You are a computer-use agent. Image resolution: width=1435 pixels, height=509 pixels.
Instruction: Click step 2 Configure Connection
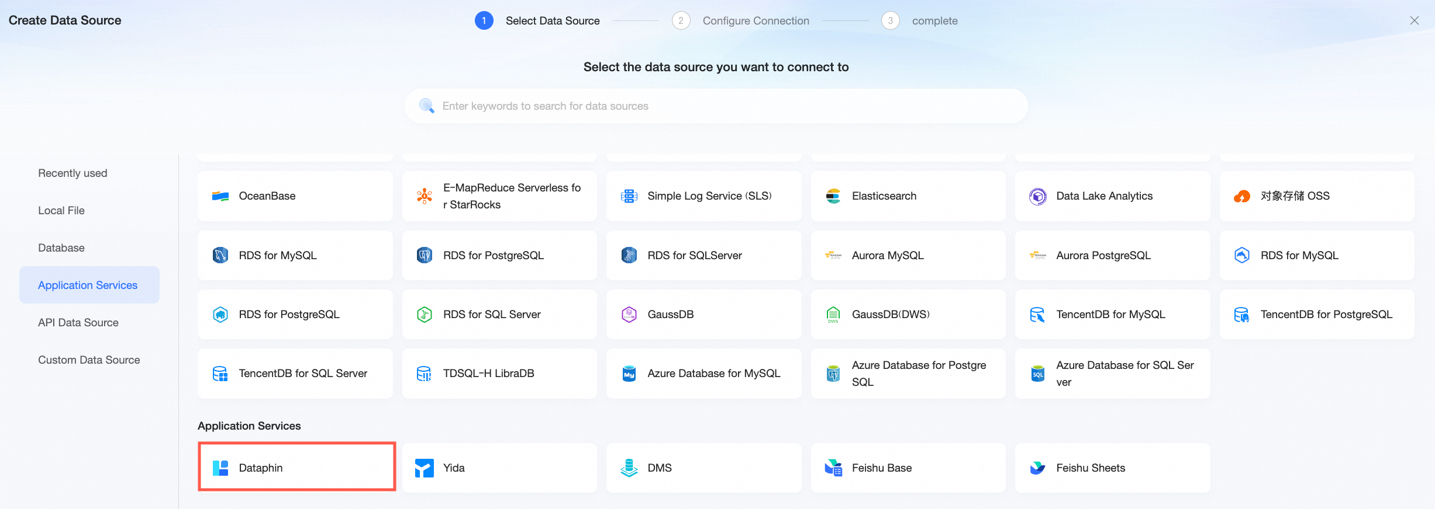pyautogui.click(x=740, y=20)
